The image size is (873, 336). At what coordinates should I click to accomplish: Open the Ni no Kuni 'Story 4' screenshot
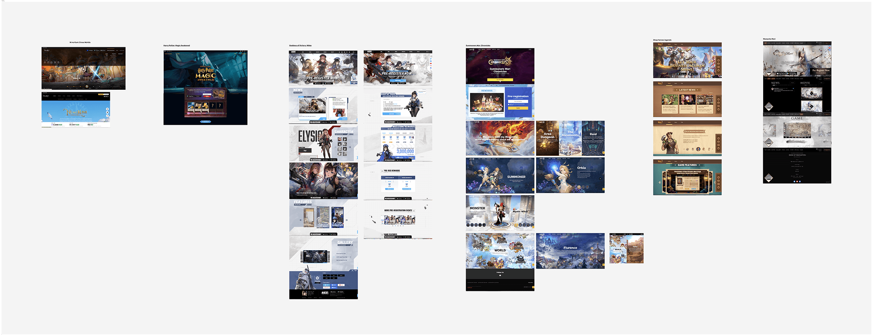pyautogui.click(x=83, y=68)
